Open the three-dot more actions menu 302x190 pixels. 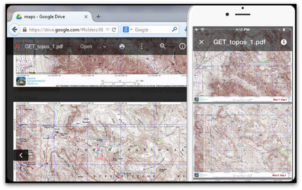(x=142, y=46)
